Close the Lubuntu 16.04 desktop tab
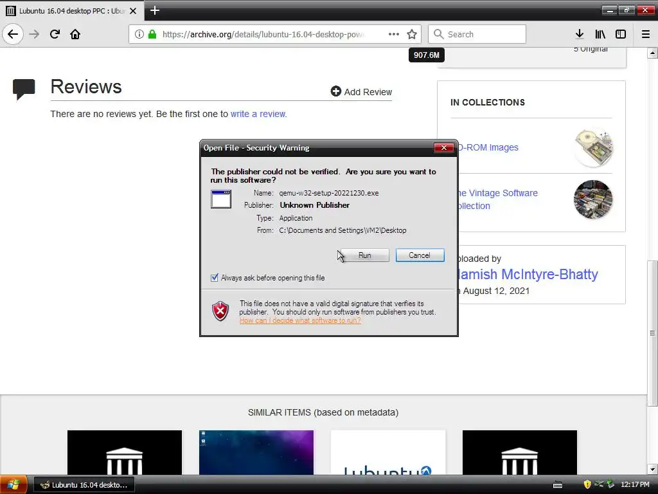The width and height of the screenshot is (658, 494). click(133, 11)
